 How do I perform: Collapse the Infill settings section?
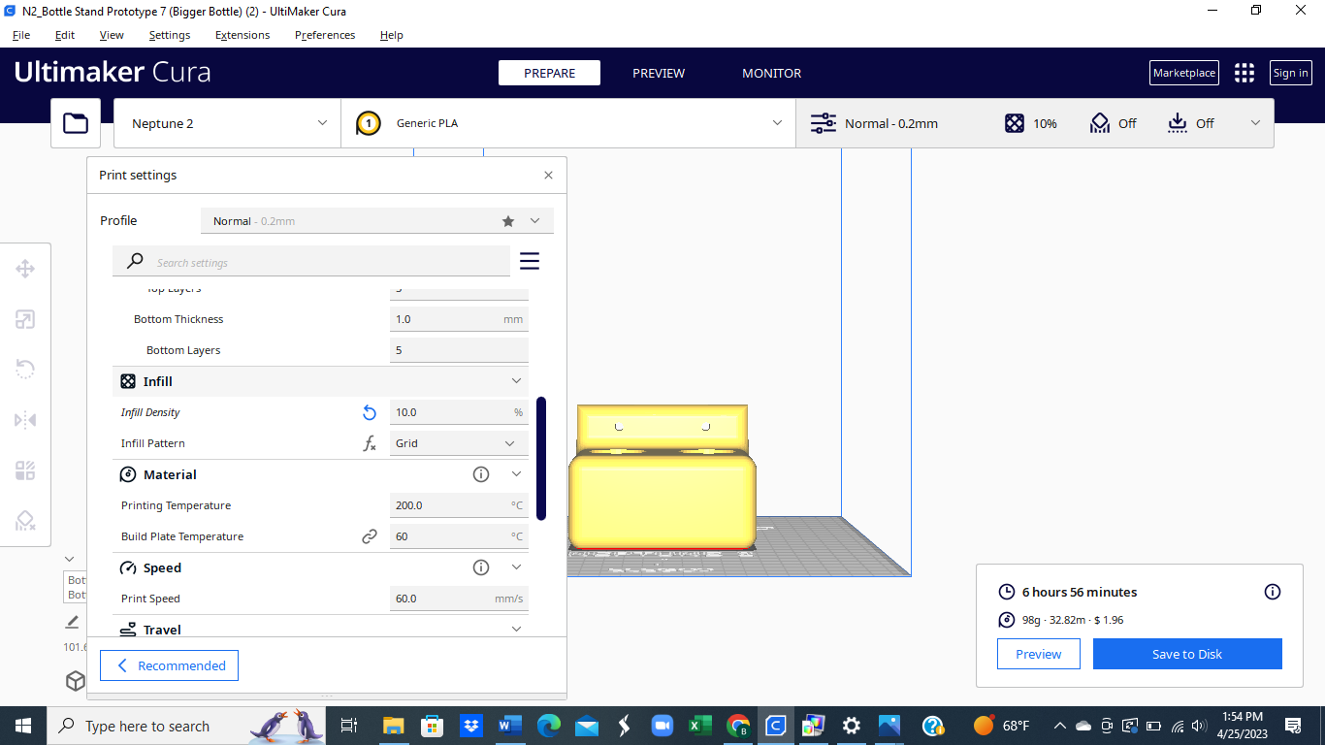(516, 380)
